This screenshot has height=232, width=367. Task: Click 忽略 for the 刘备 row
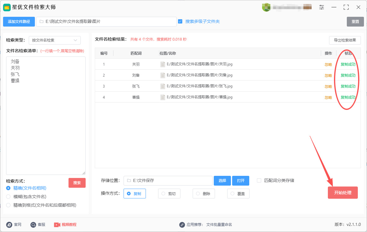point(328,75)
